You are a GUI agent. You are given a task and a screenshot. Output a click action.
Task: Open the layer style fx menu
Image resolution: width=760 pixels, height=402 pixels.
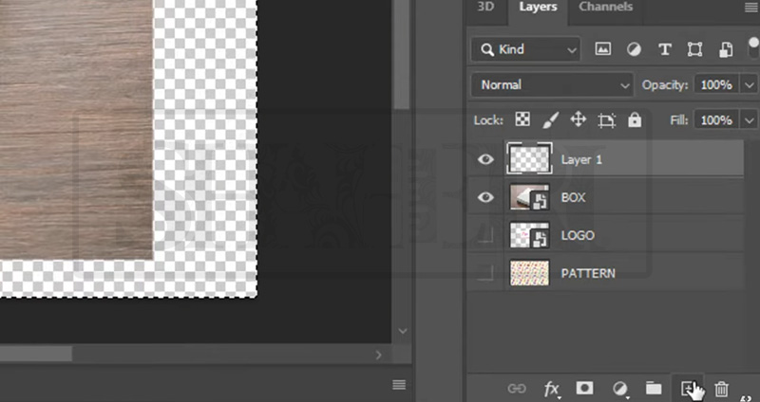[552, 389]
